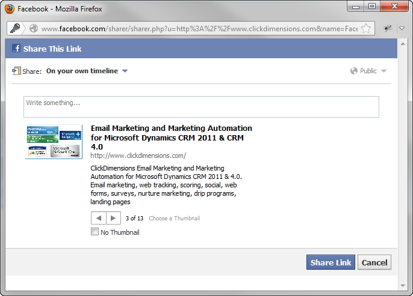Click the link preview thumbnail image

pos(54,142)
